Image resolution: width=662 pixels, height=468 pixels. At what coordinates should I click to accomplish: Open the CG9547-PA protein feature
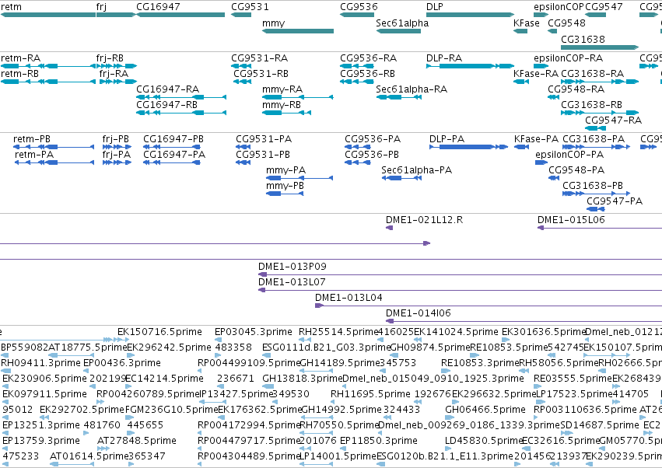coord(596,209)
